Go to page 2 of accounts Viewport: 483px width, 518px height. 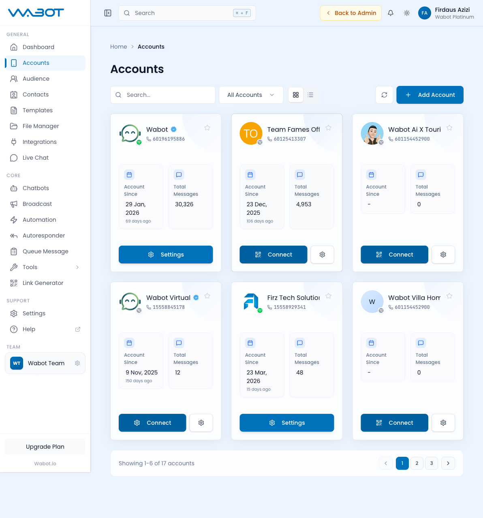[x=417, y=463]
